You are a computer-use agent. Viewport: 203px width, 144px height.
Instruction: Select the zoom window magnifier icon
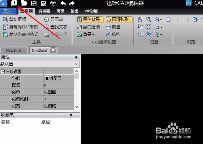148,19
